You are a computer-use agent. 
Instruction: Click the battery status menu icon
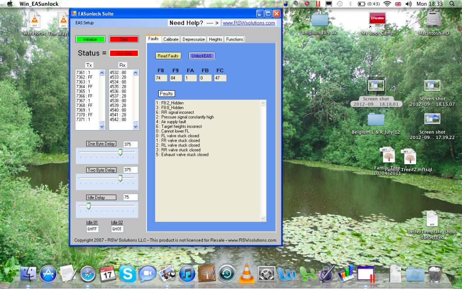(369, 4)
